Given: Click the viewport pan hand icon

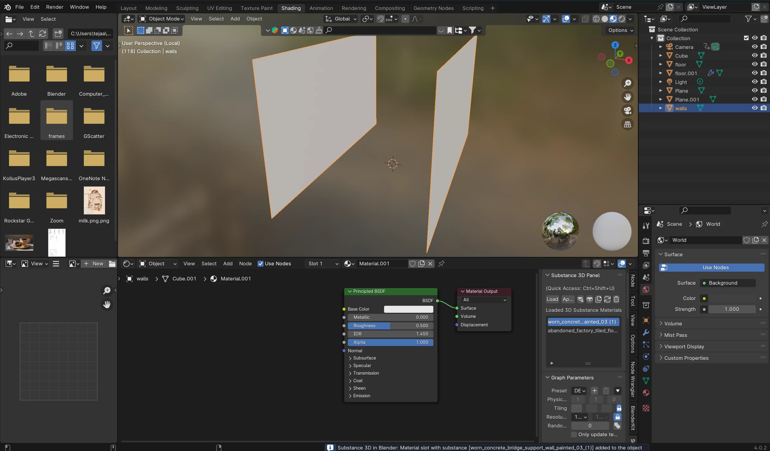Looking at the screenshot, I should pos(627,97).
